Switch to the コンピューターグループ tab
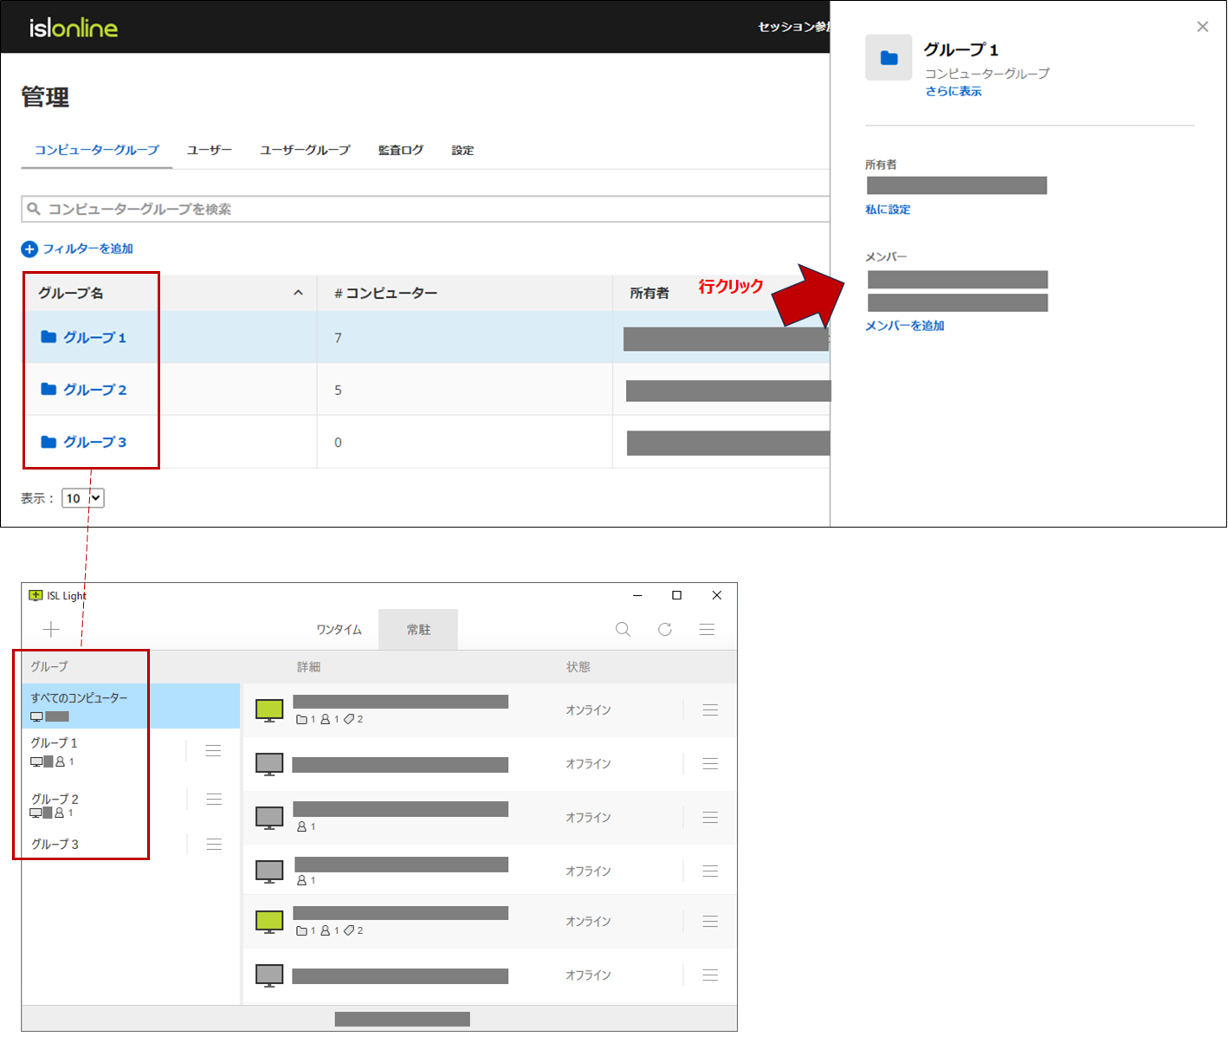1228x1043 pixels. point(97,150)
